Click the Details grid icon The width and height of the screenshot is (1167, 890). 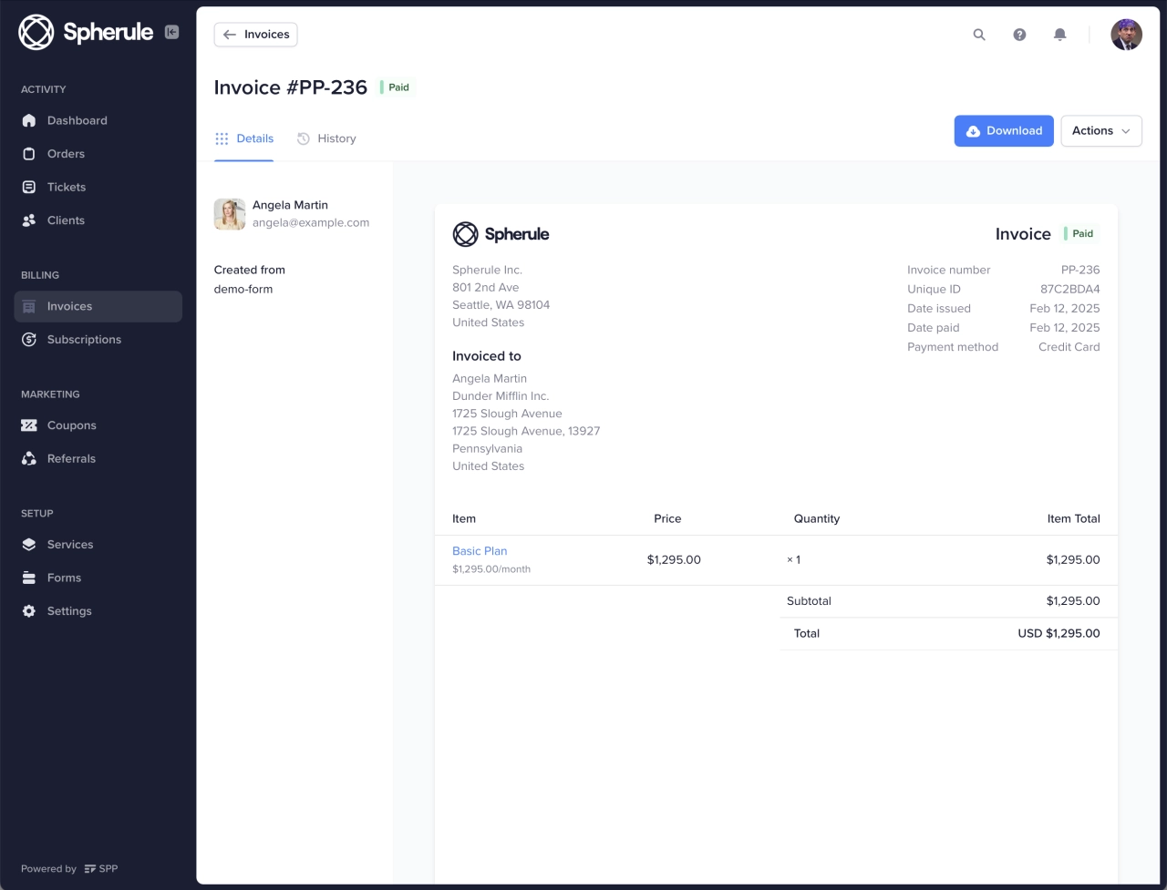(x=222, y=138)
